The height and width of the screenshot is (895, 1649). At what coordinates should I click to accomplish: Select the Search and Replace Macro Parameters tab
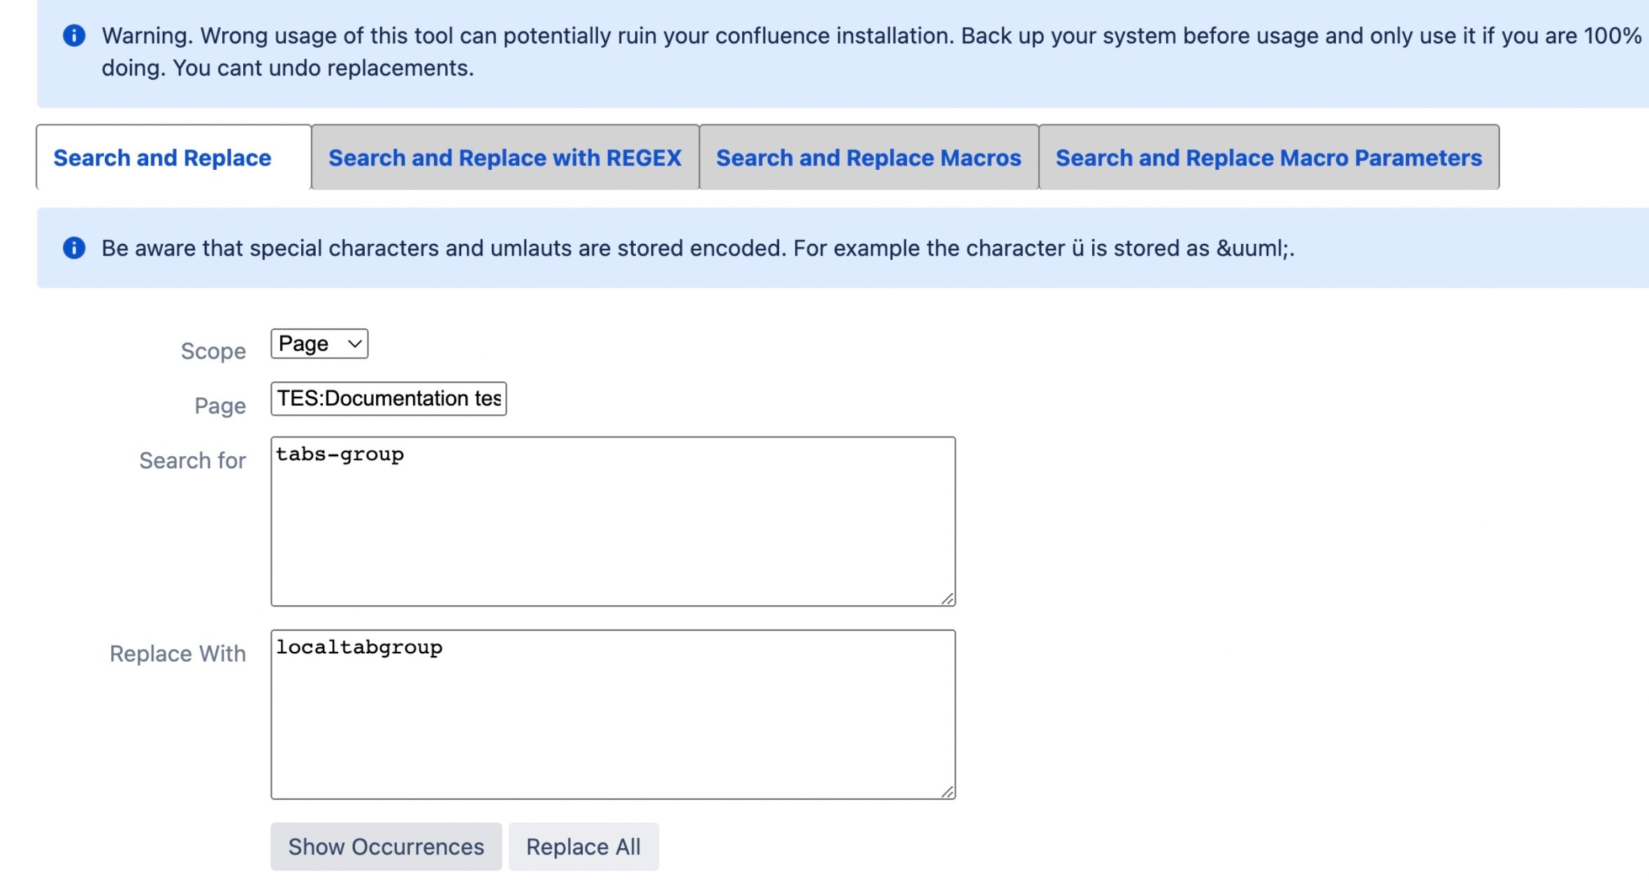(1269, 158)
